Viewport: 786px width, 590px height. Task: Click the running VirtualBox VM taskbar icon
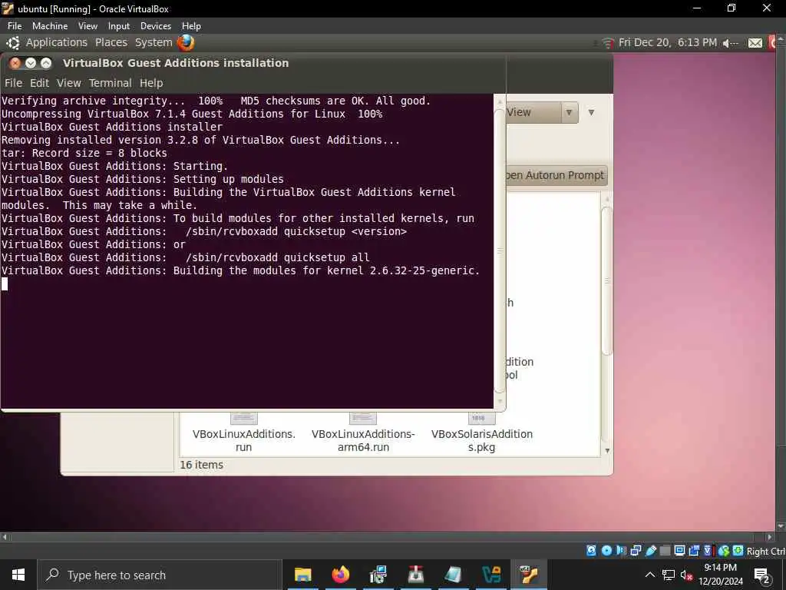coord(529,575)
